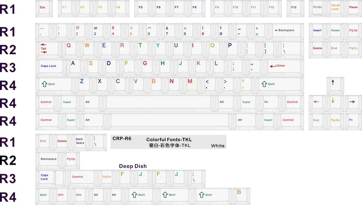
Task: Select the number 1 keycap
Action: [x=62, y=32]
